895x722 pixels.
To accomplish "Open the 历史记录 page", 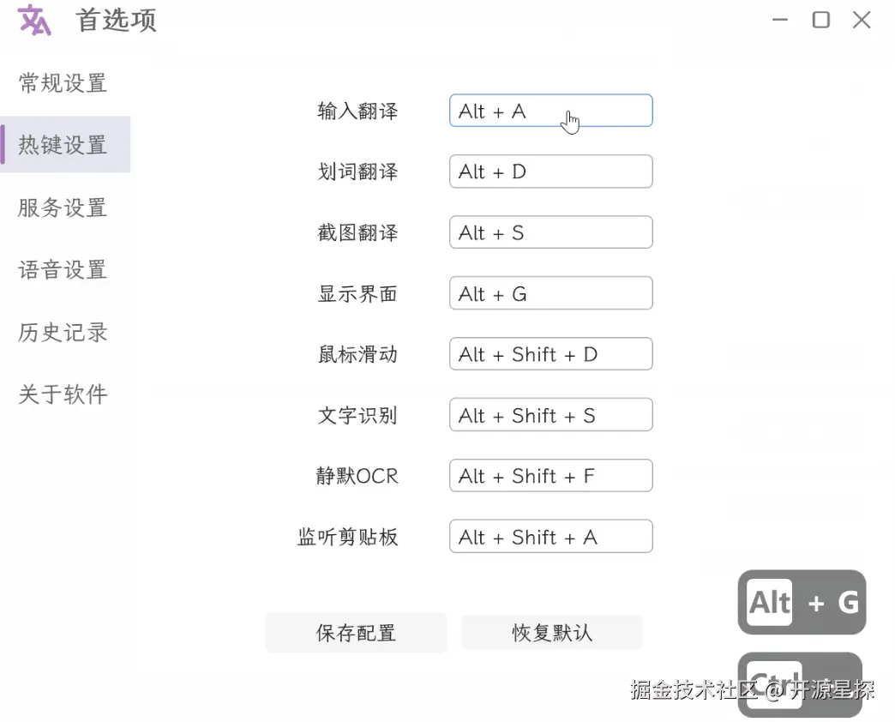I will pos(63,333).
